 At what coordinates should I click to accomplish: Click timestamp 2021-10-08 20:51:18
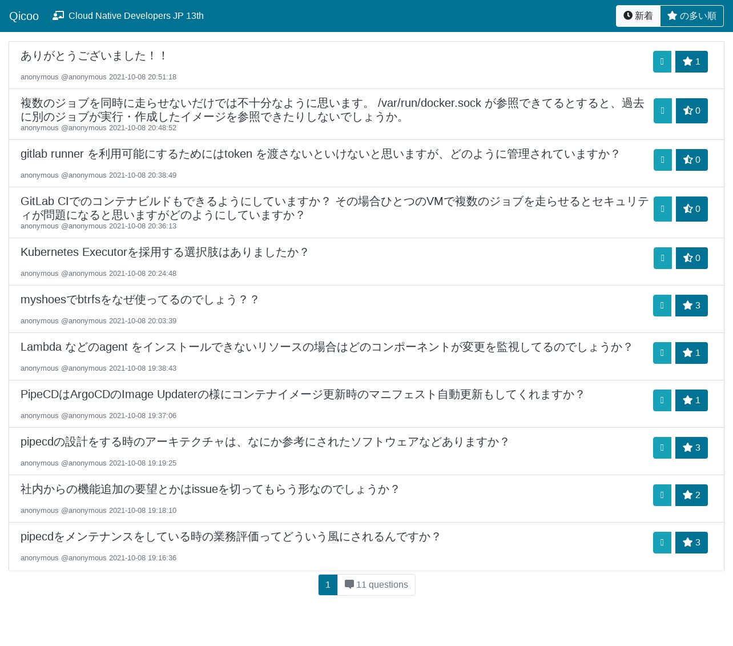143,77
